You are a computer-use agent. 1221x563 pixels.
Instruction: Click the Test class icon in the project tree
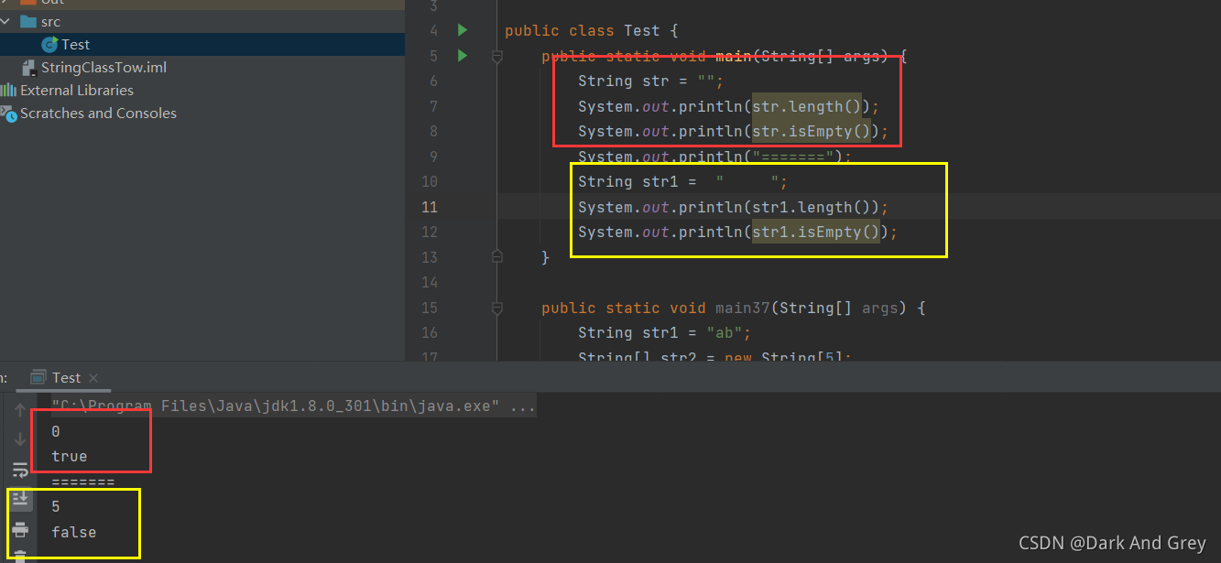(49, 44)
